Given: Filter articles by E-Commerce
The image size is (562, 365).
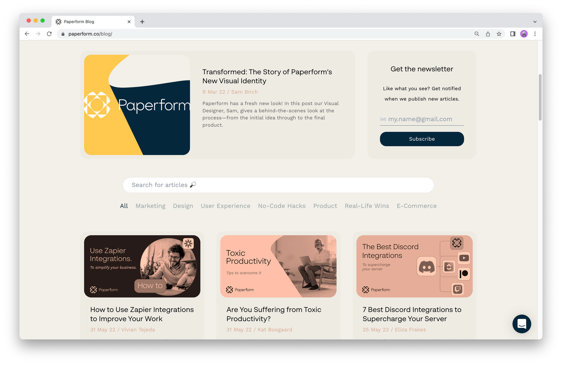Looking at the screenshot, I should pyautogui.click(x=417, y=206).
